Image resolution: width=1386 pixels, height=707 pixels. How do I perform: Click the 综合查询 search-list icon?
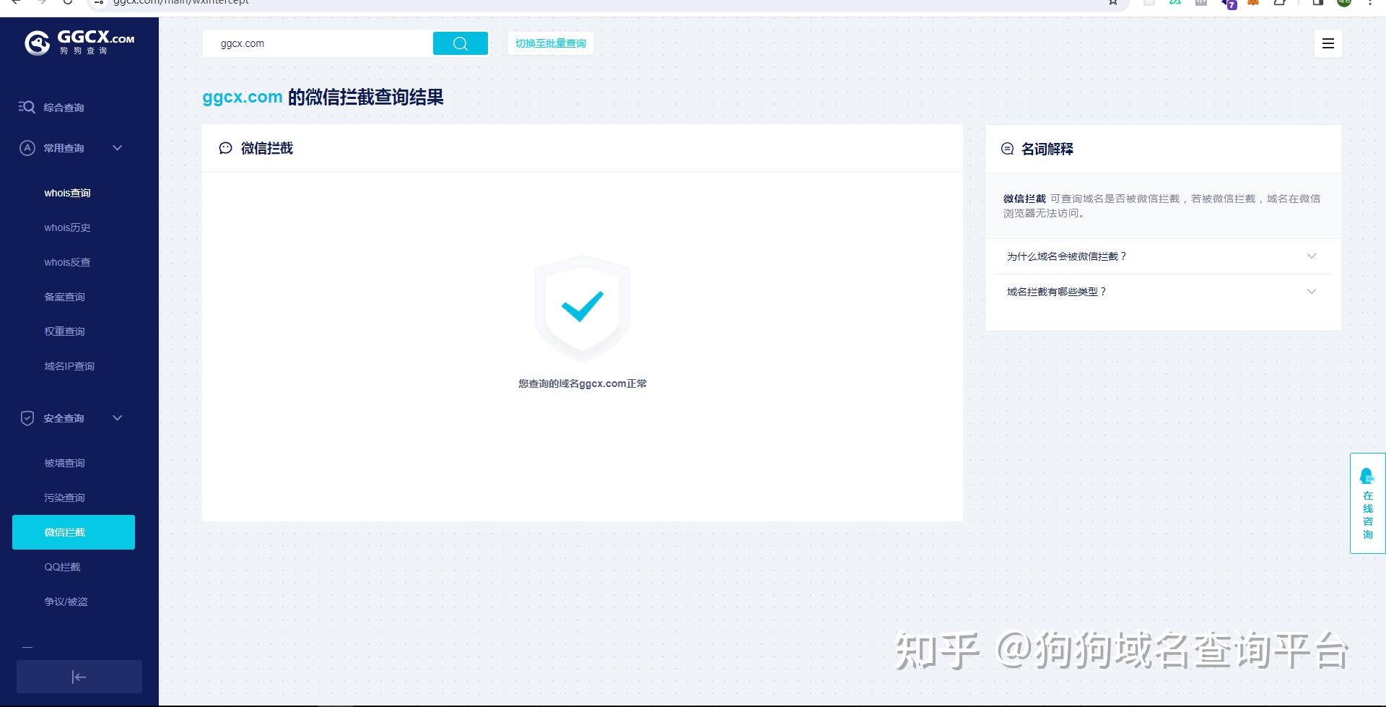pyautogui.click(x=27, y=107)
